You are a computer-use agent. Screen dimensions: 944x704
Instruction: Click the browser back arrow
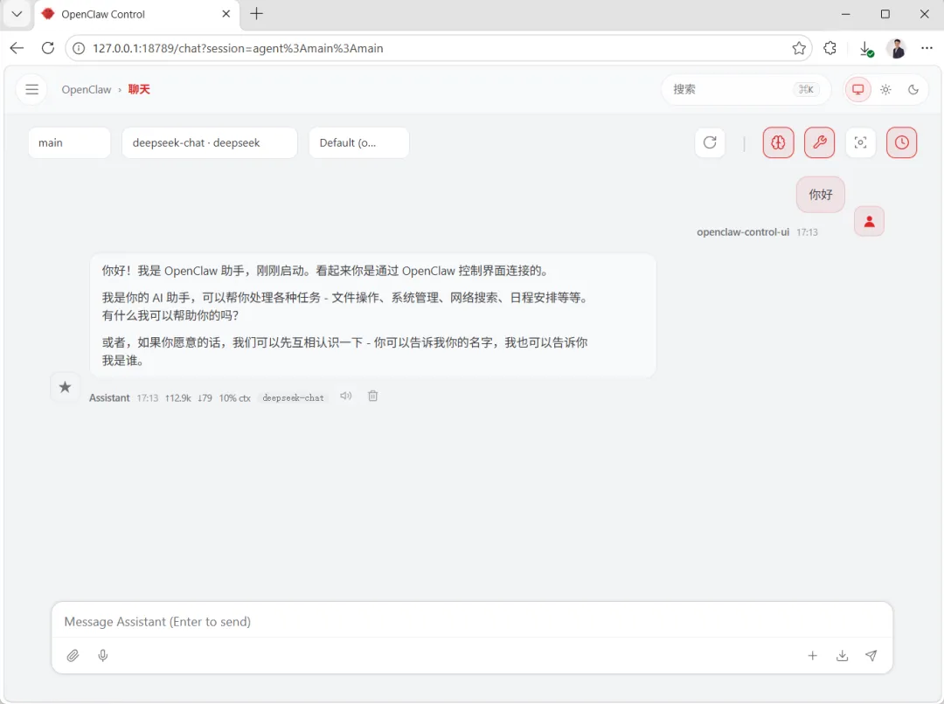point(17,48)
